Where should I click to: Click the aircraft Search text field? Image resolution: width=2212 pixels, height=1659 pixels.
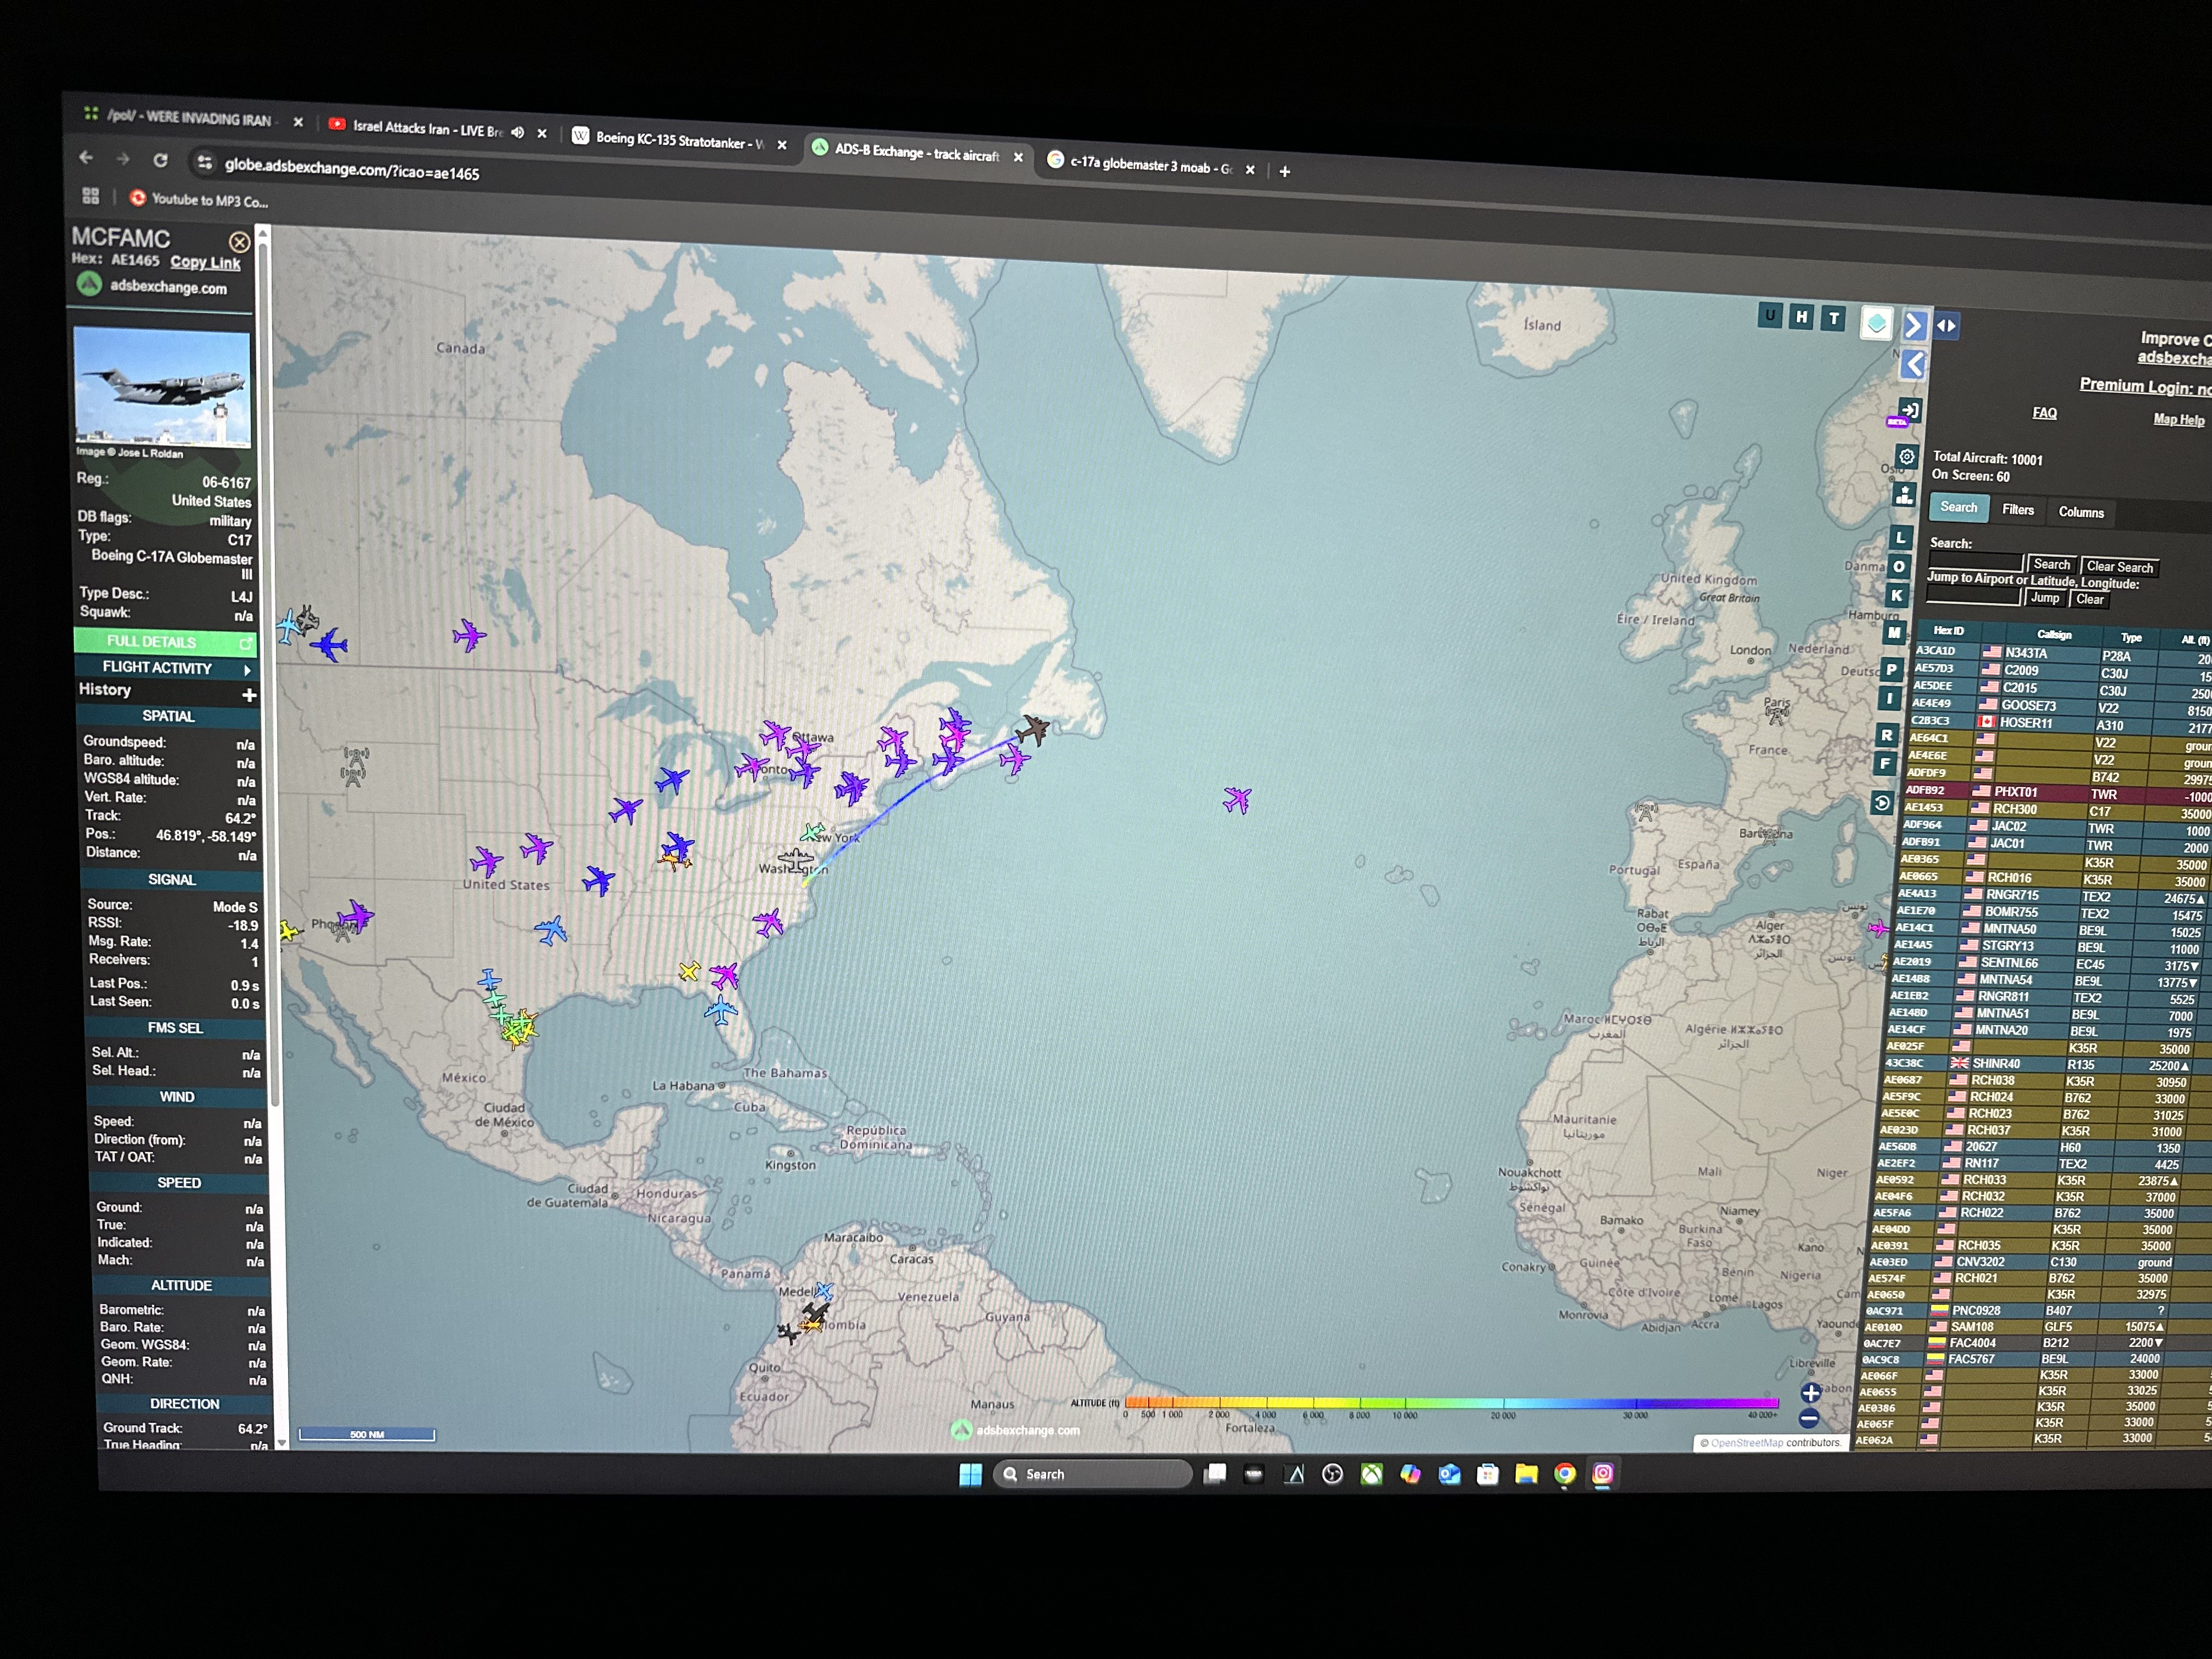pyautogui.click(x=1975, y=562)
